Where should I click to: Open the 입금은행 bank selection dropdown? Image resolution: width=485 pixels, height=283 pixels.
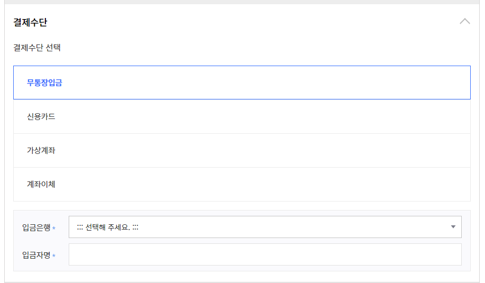265,227
